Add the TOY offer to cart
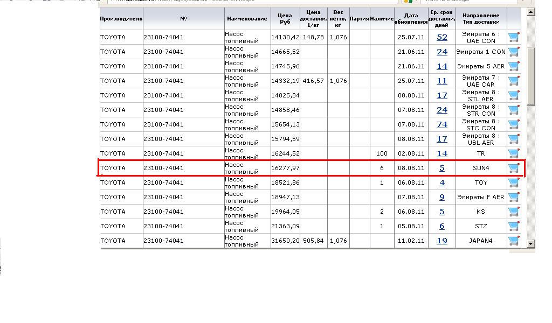Screen dimensions: 552x323 click(514, 182)
